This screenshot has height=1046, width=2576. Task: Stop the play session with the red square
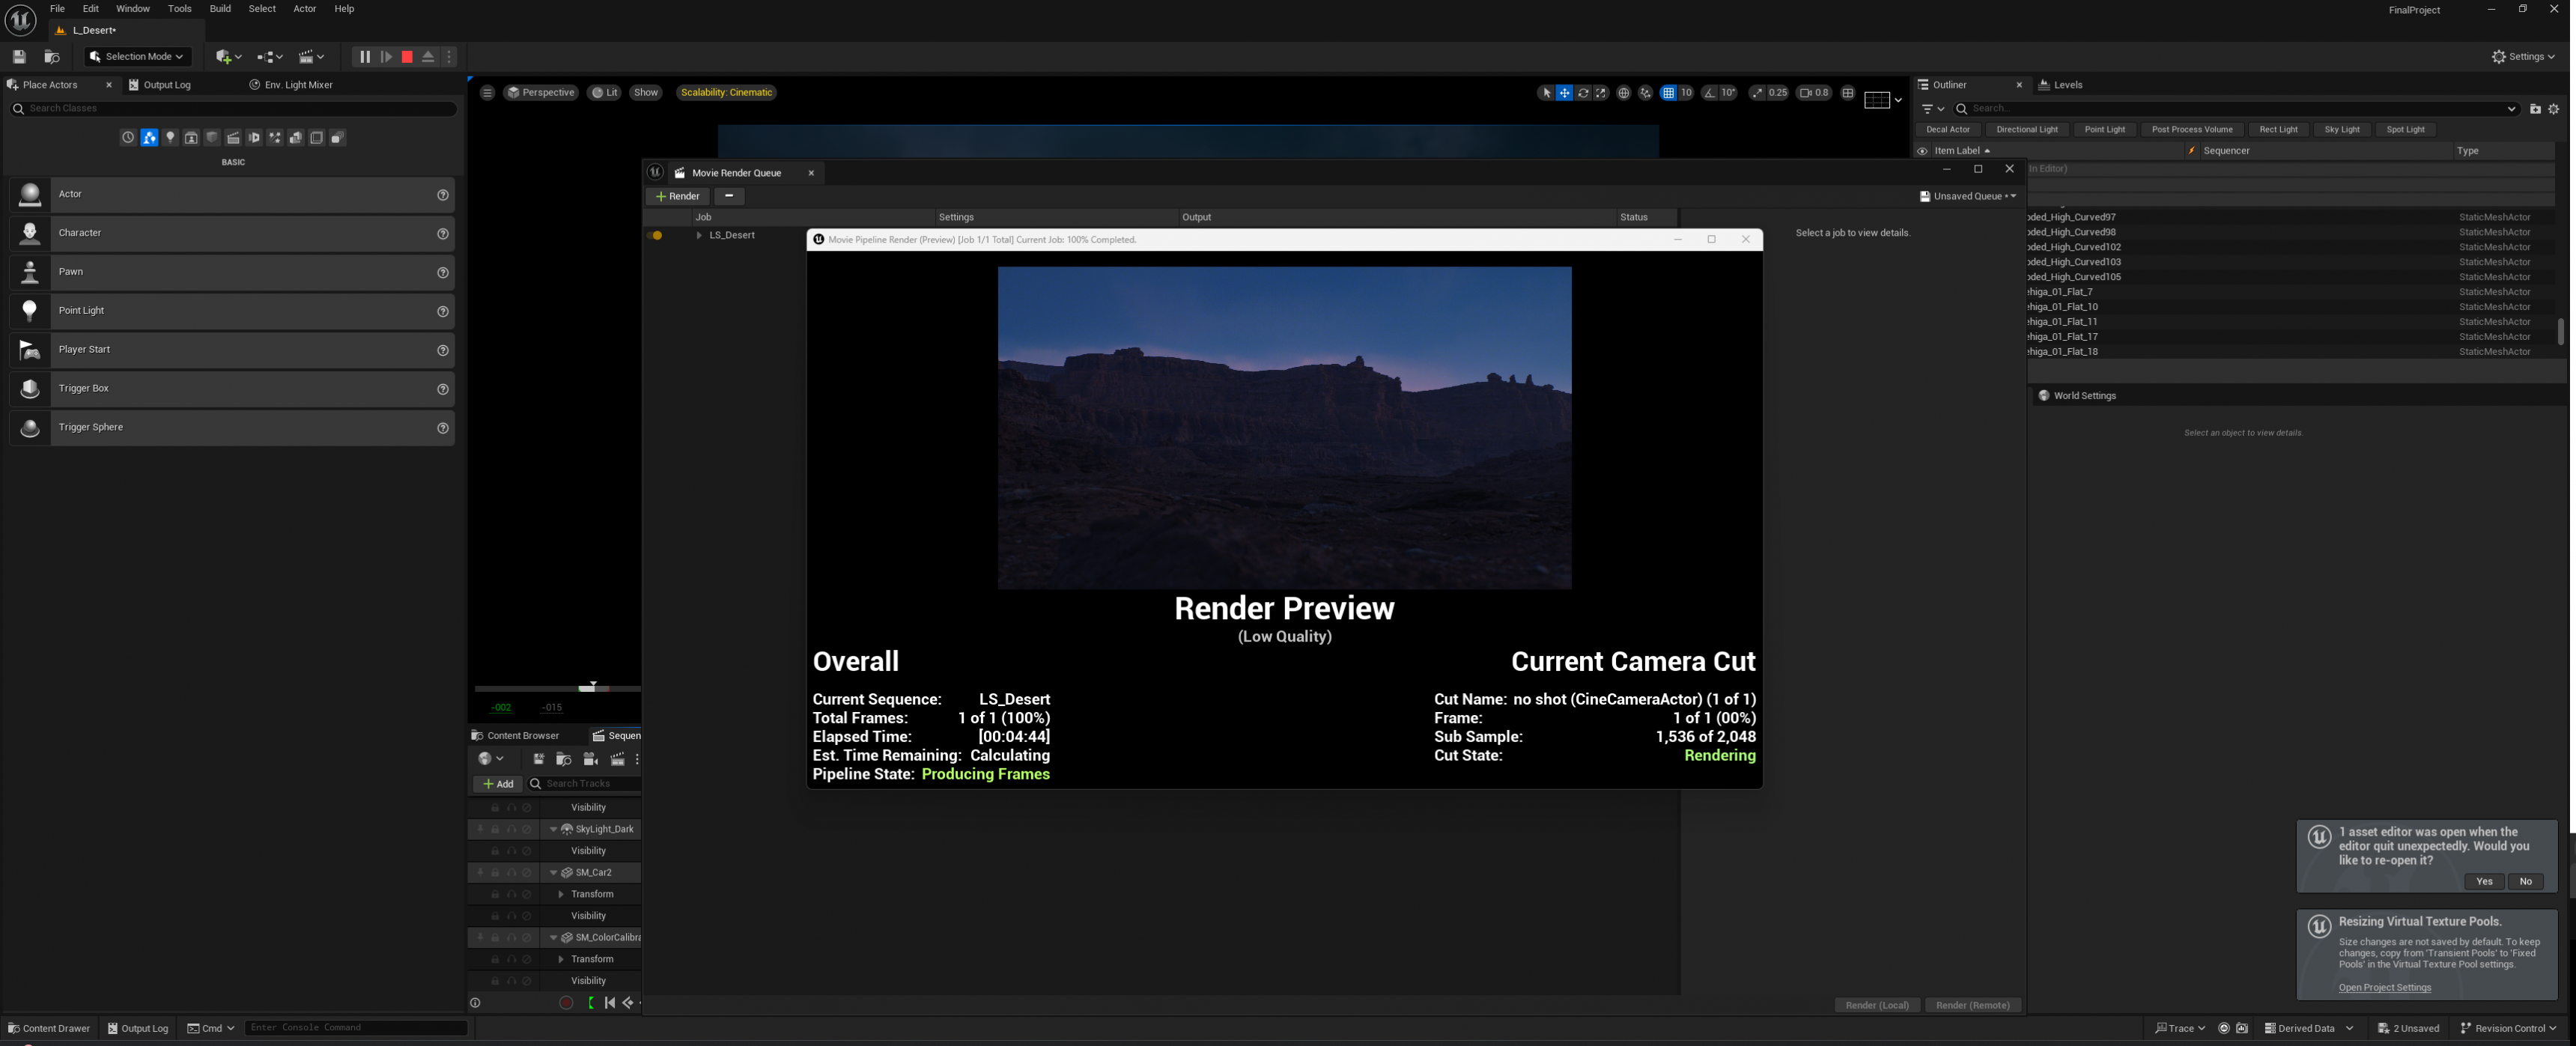click(x=407, y=57)
